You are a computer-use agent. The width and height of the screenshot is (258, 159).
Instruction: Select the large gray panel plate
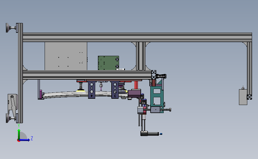(x=66, y=56)
